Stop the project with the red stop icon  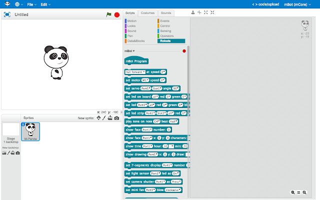(117, 14)
